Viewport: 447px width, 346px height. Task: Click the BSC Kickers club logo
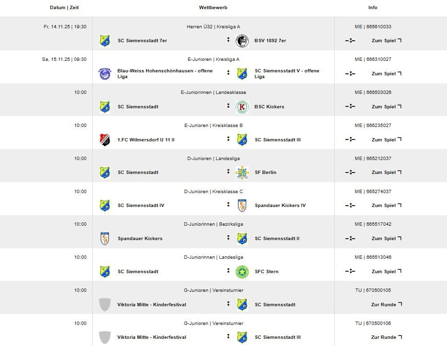(x=242, y=107)
